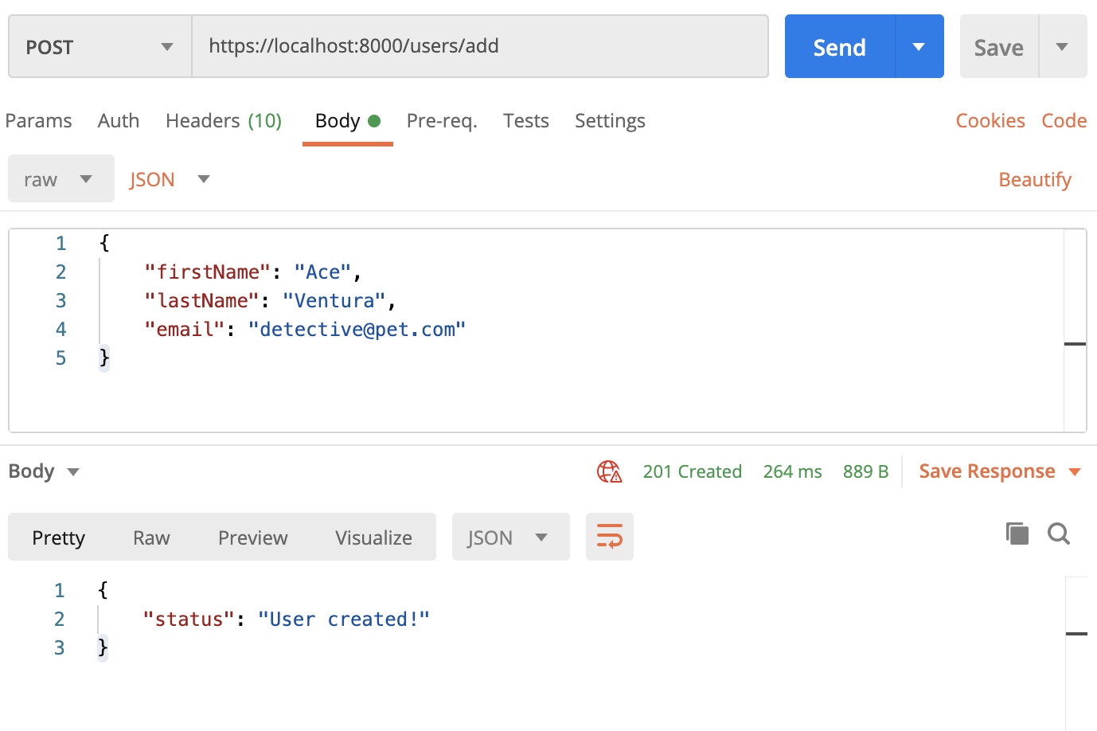Viewport: 1097px width, 731px height.
Task: Click the request URL input field
Action: tap(480, 46)
